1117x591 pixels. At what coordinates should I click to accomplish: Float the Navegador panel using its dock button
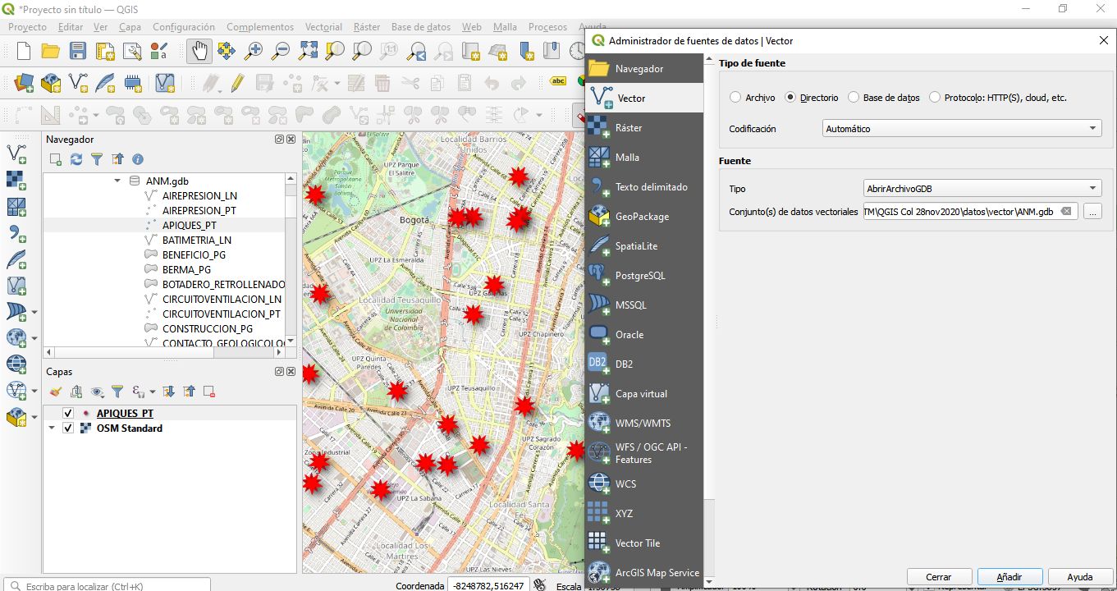click(x=279, y=140)
